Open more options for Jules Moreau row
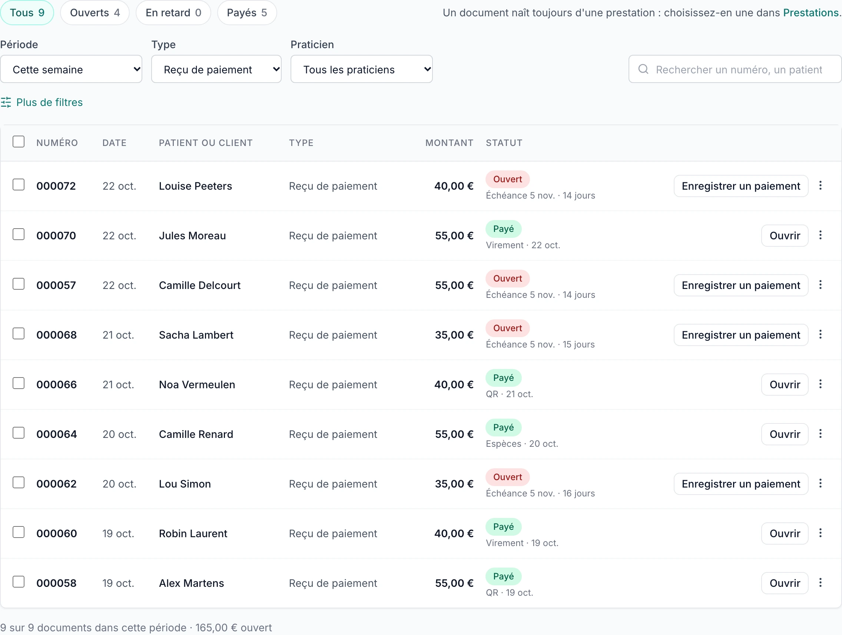This screenshot has height=635, width=842. [x=820, y=235]
